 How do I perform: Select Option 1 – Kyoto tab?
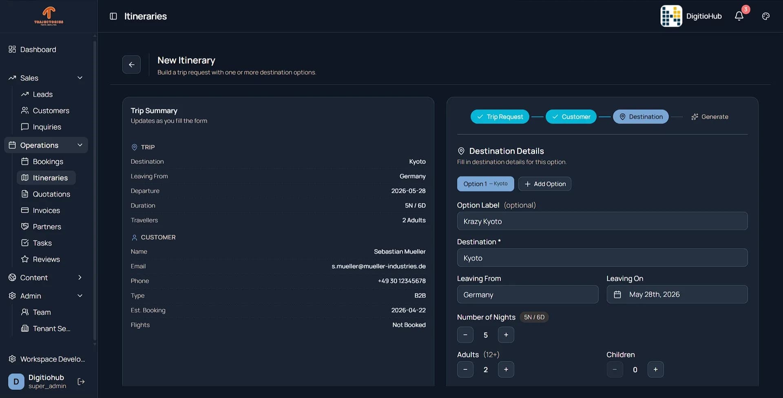point(485,184)
